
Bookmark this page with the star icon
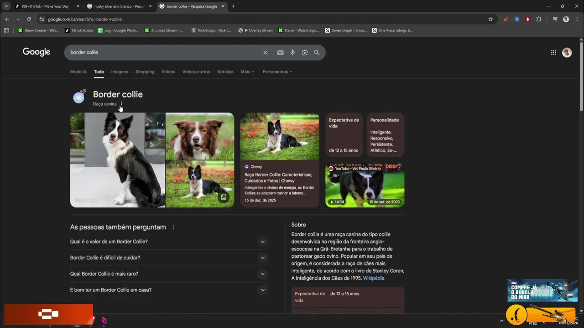490,19
